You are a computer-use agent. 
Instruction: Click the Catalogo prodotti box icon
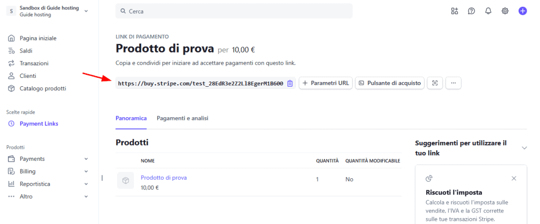point(12,88)
